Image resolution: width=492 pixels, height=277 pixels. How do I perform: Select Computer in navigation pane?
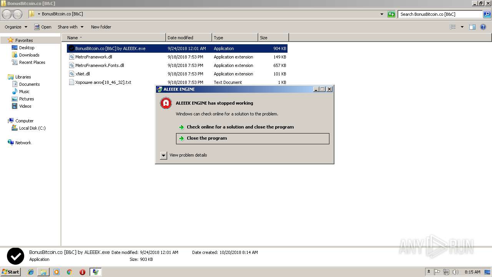pos(24,121)
